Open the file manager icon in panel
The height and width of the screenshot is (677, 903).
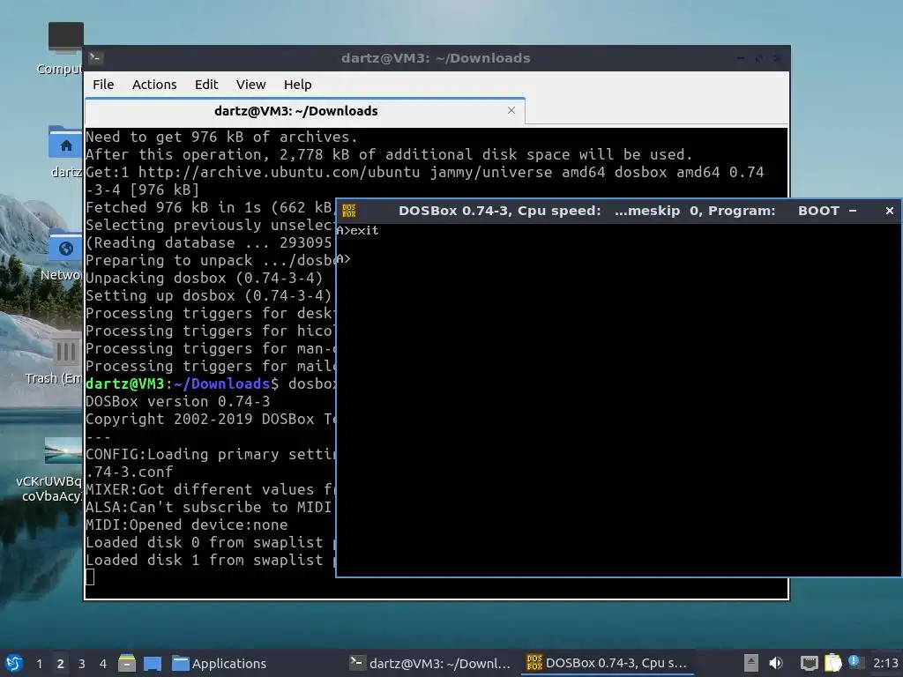(x=127, y=663)
